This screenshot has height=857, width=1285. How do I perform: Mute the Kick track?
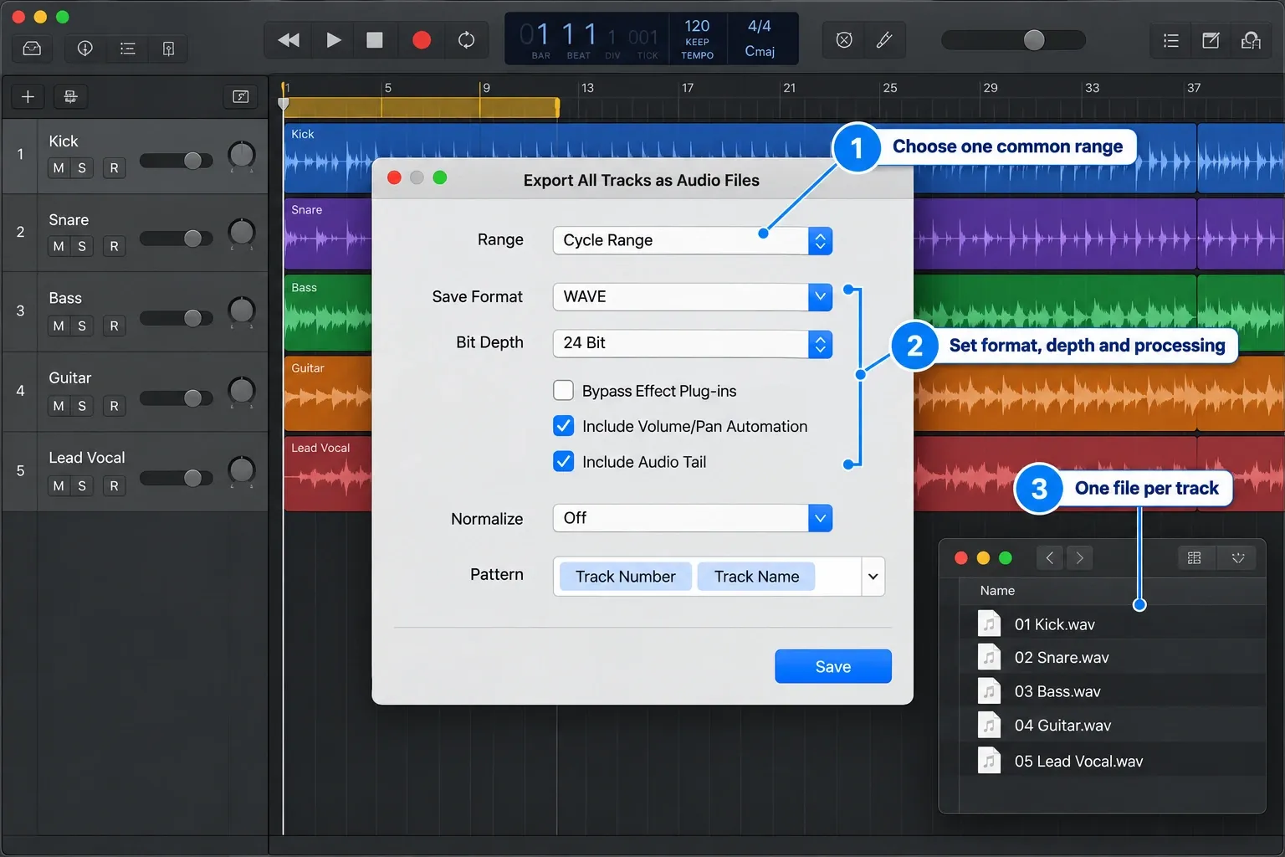(x=59, y=168)
